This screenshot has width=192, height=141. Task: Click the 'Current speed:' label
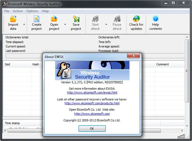(x=15, y=46)
